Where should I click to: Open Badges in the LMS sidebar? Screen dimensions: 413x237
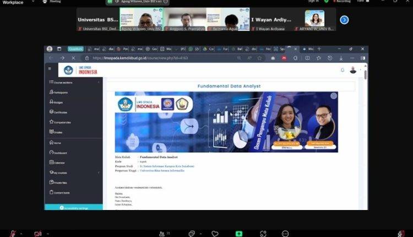coord(56,102)
